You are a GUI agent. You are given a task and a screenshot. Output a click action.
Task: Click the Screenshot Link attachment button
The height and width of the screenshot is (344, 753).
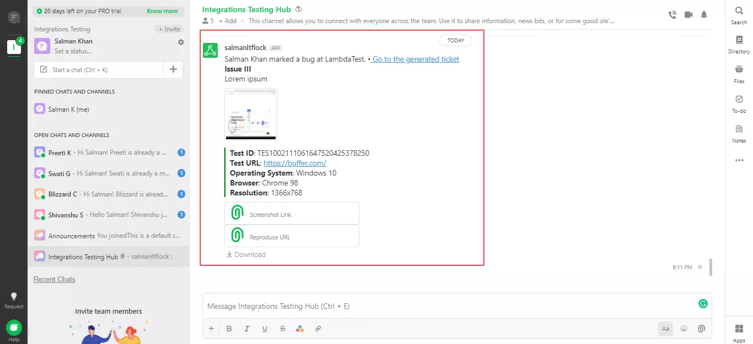292,214
